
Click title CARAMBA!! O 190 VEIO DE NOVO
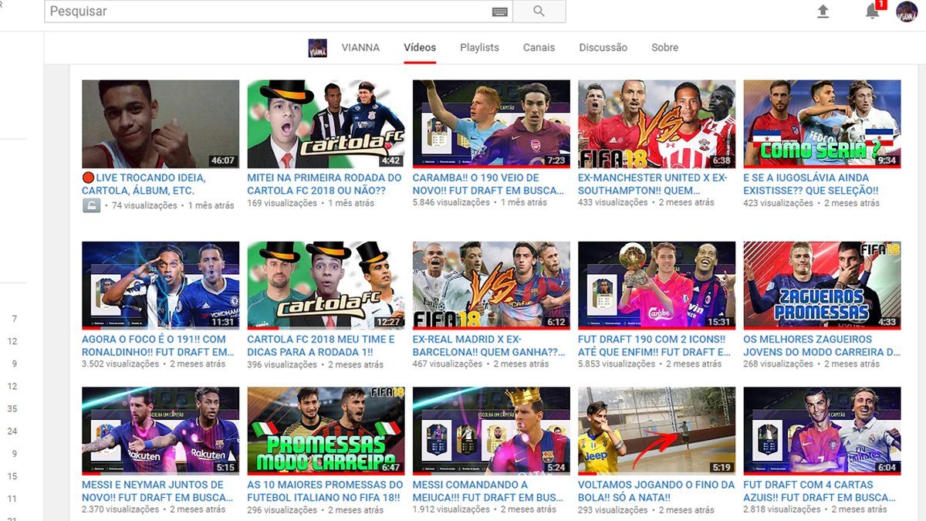(489, 184)
